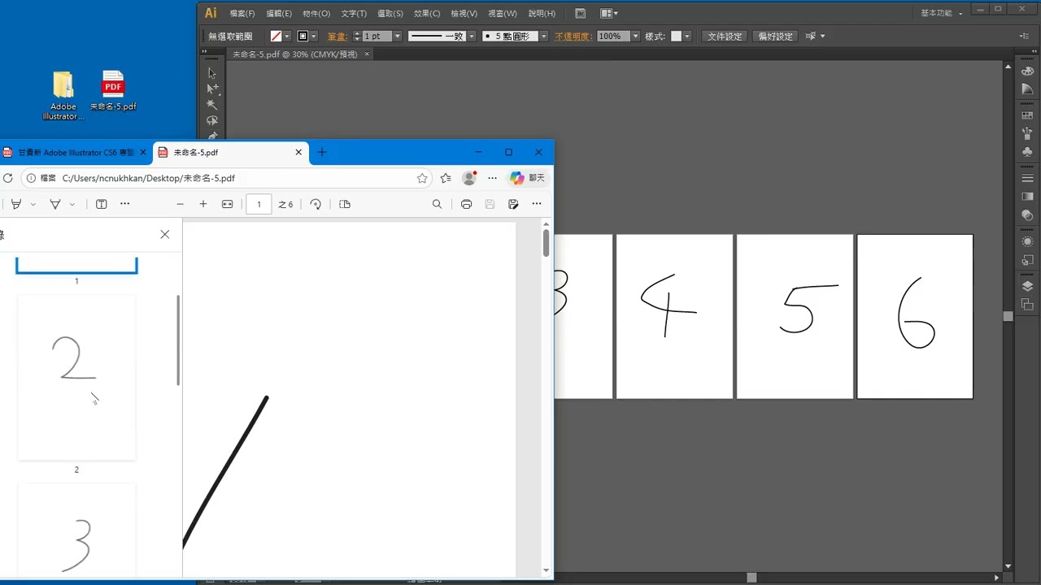Open the Gradient panel icon

(1027, 197)
